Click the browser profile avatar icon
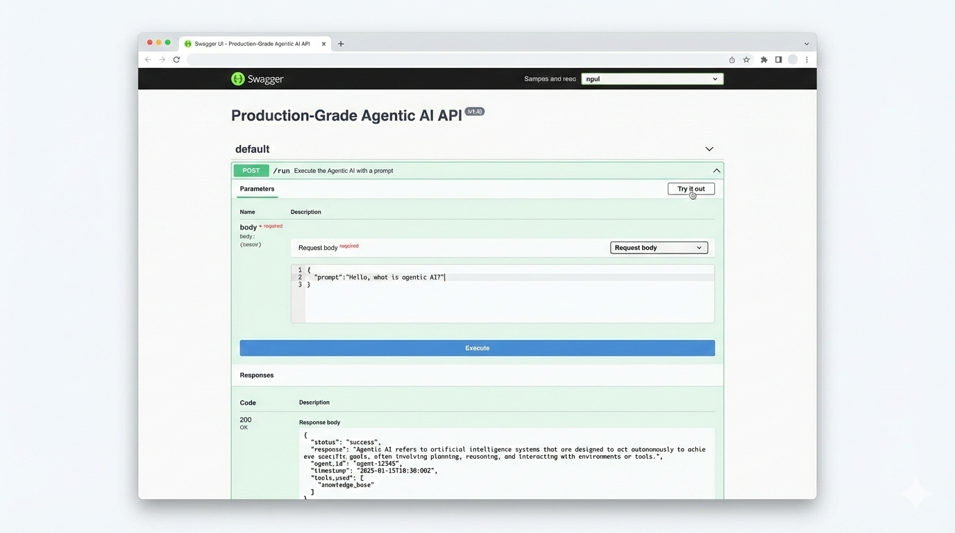Viewport: 955px width, 533px height. pos(792,60)
